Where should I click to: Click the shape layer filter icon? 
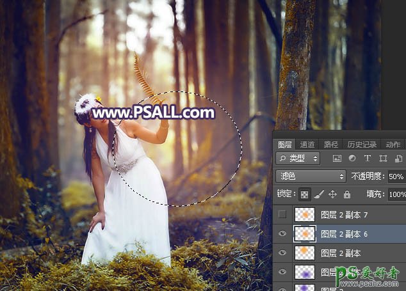coord(383,158)
